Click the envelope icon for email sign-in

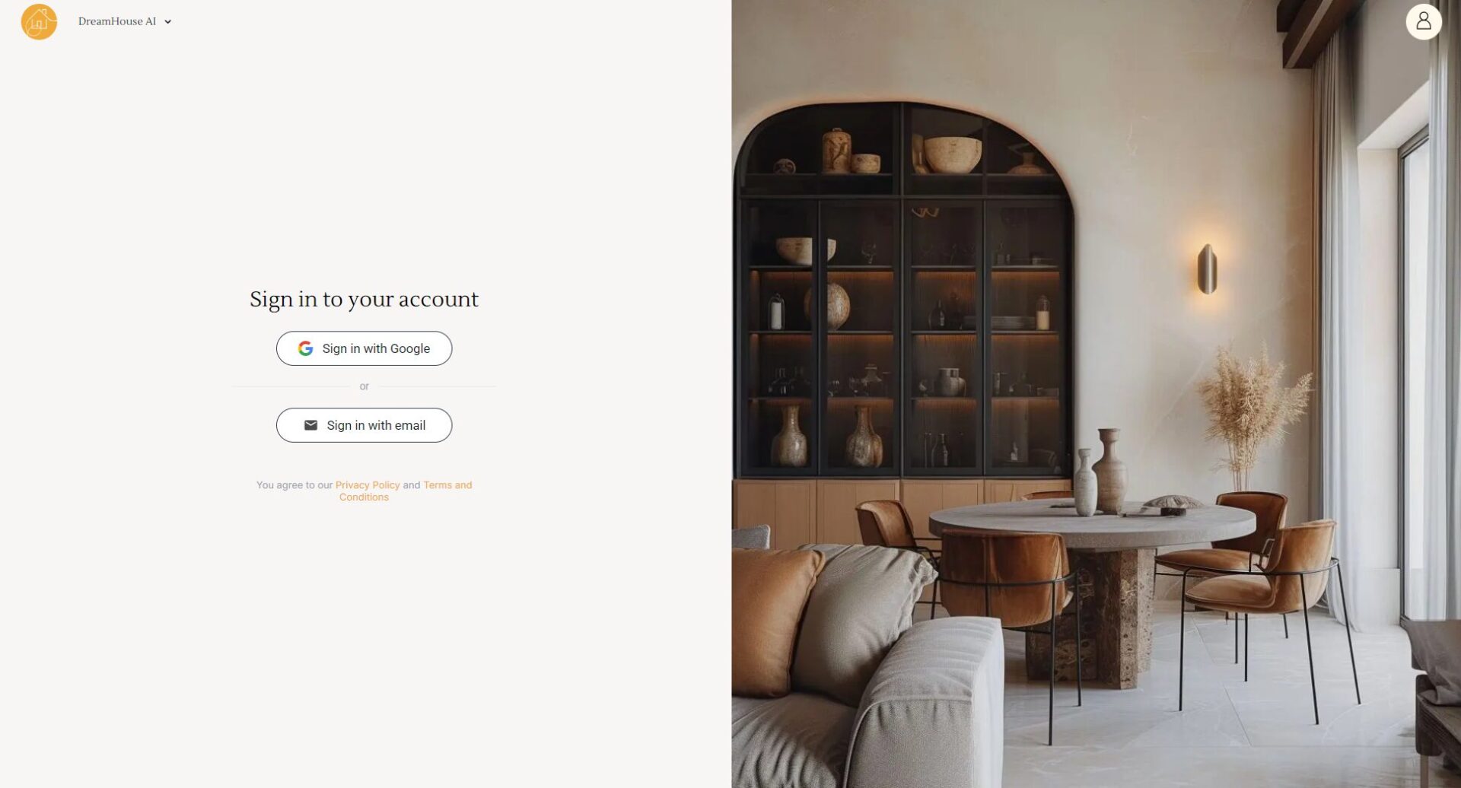tap(310, 425)
